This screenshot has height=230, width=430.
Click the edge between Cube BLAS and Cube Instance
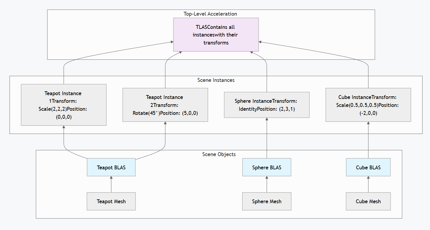[368, 140]
